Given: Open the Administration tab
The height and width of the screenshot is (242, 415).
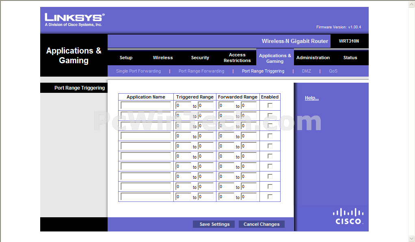Looking at the screenshot, I should pos(313,58).
